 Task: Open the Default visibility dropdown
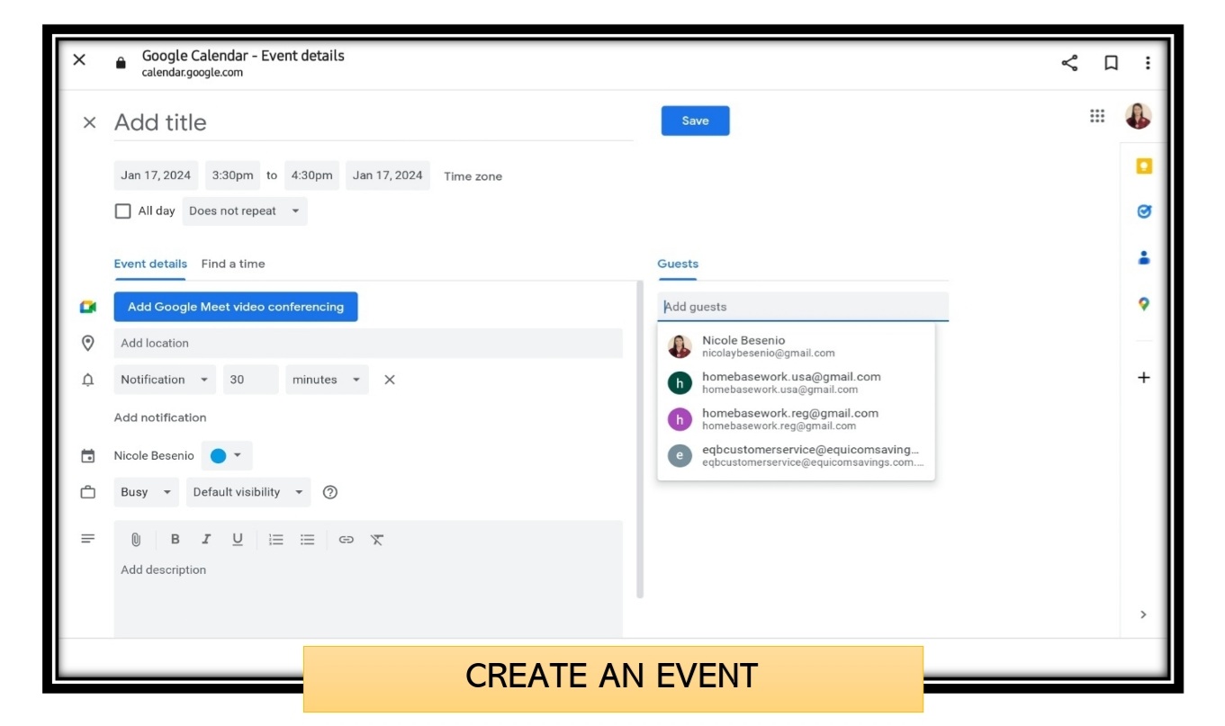[248, 492]
